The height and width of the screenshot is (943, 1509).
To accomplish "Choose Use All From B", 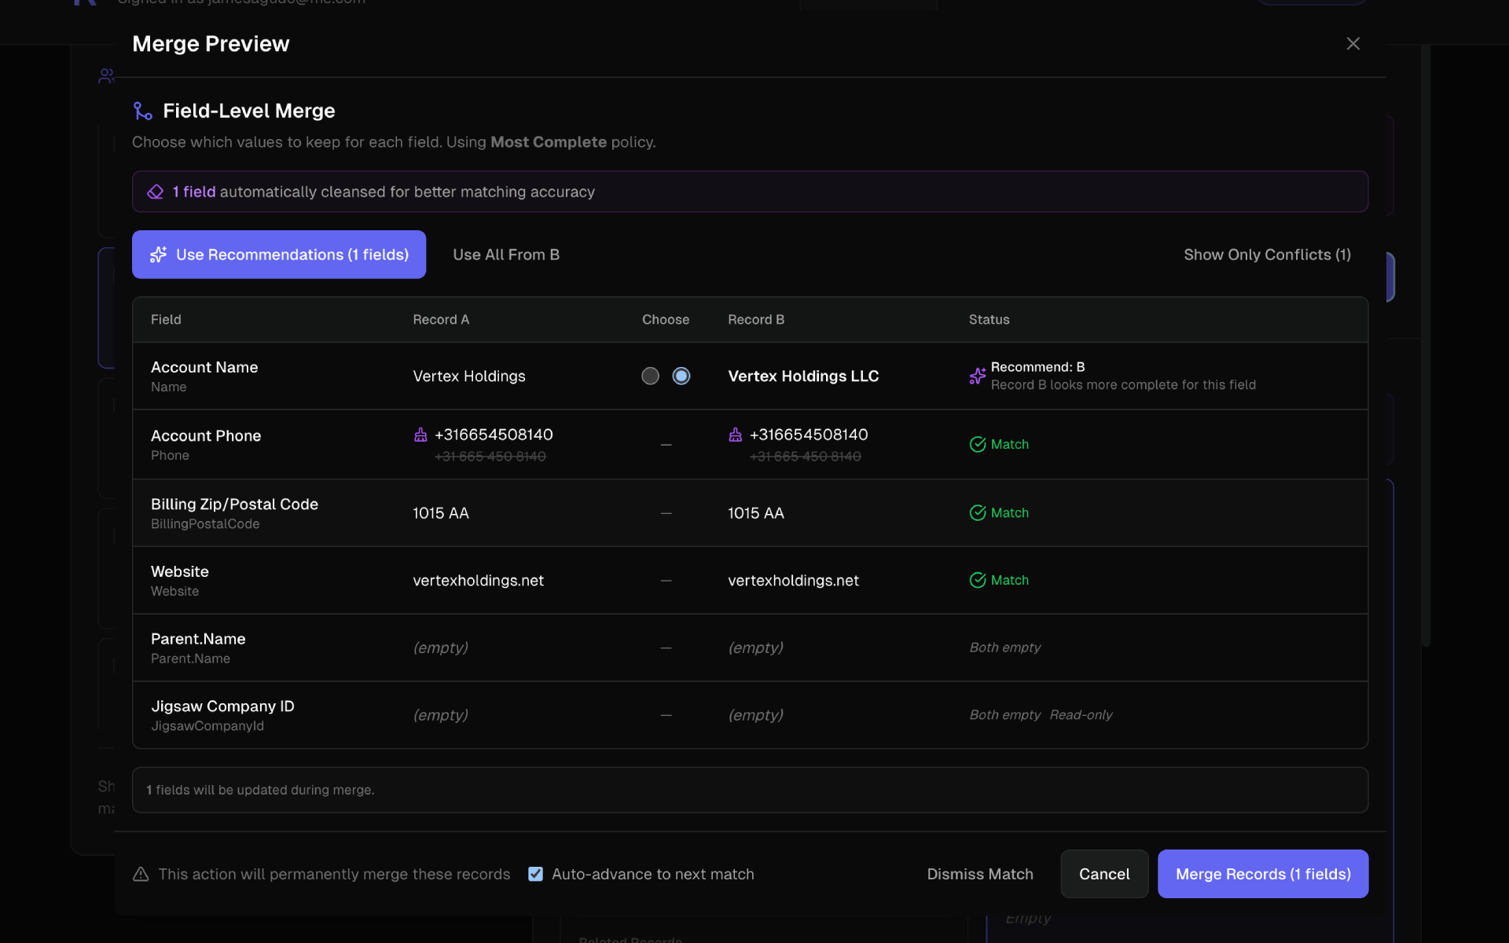I will click(506, 255).
